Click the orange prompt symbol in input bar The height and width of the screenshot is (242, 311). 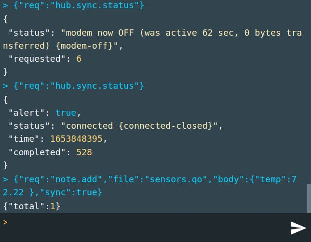5,222
